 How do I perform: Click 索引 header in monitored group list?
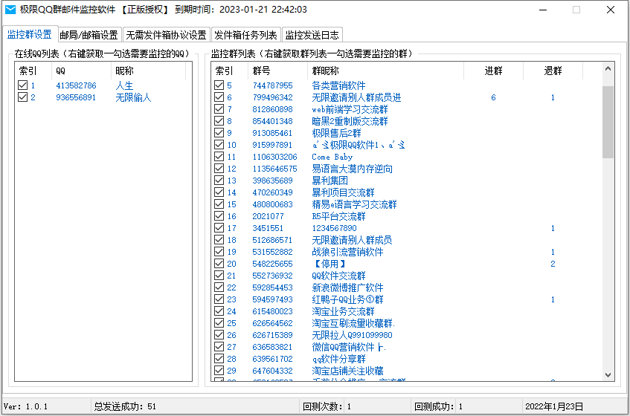coord(229,71)
